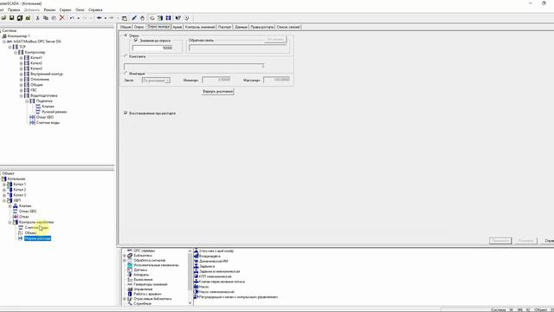The image size is (554, 312).
Task: Click the palette scrollbar down arrow
Action: coord(190,302)
